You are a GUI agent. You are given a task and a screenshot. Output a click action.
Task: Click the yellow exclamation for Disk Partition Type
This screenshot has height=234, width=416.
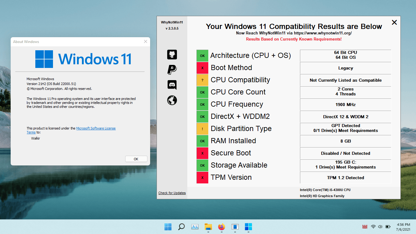tap(202, 129)
